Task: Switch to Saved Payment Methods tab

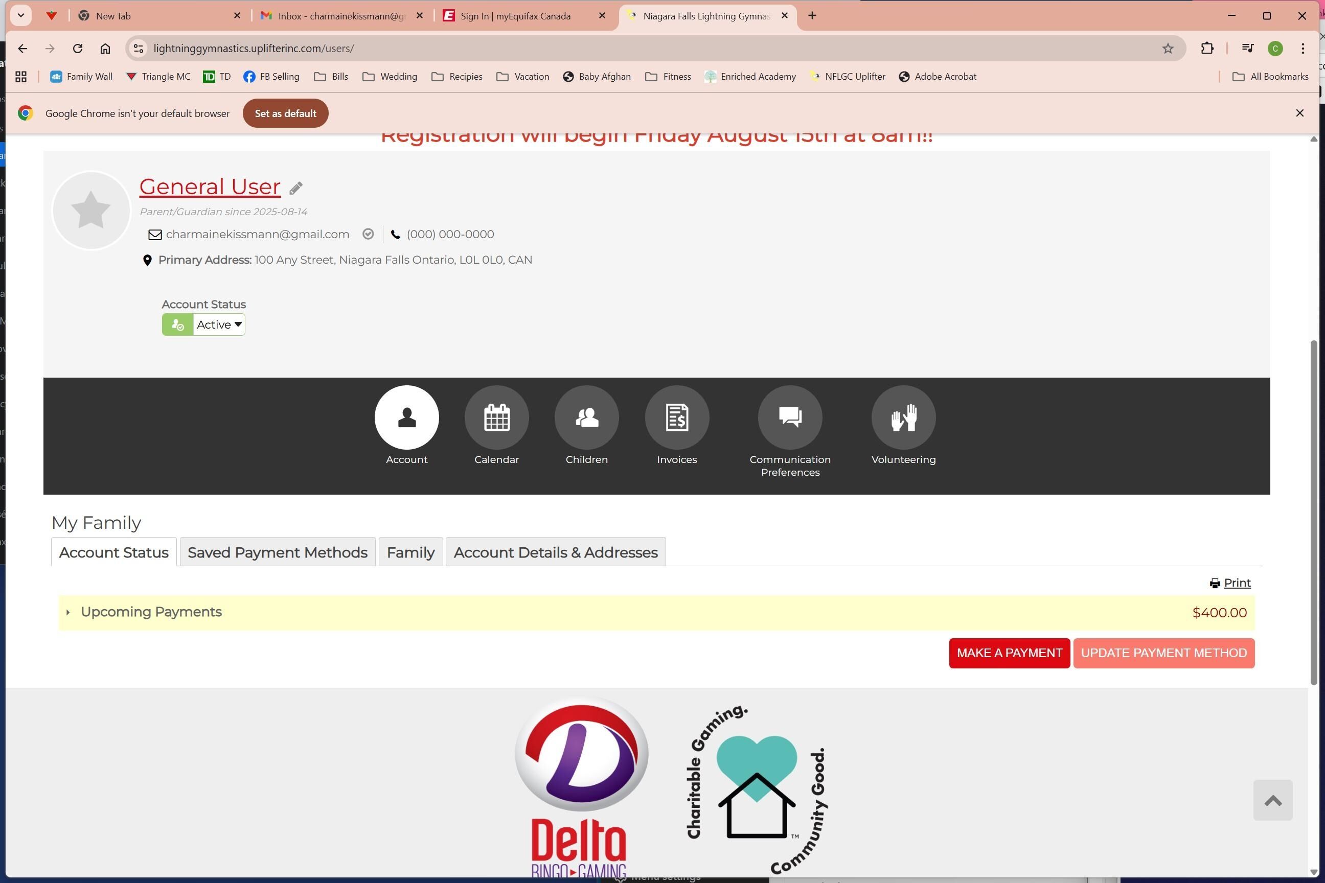Action: coord(277,552)
